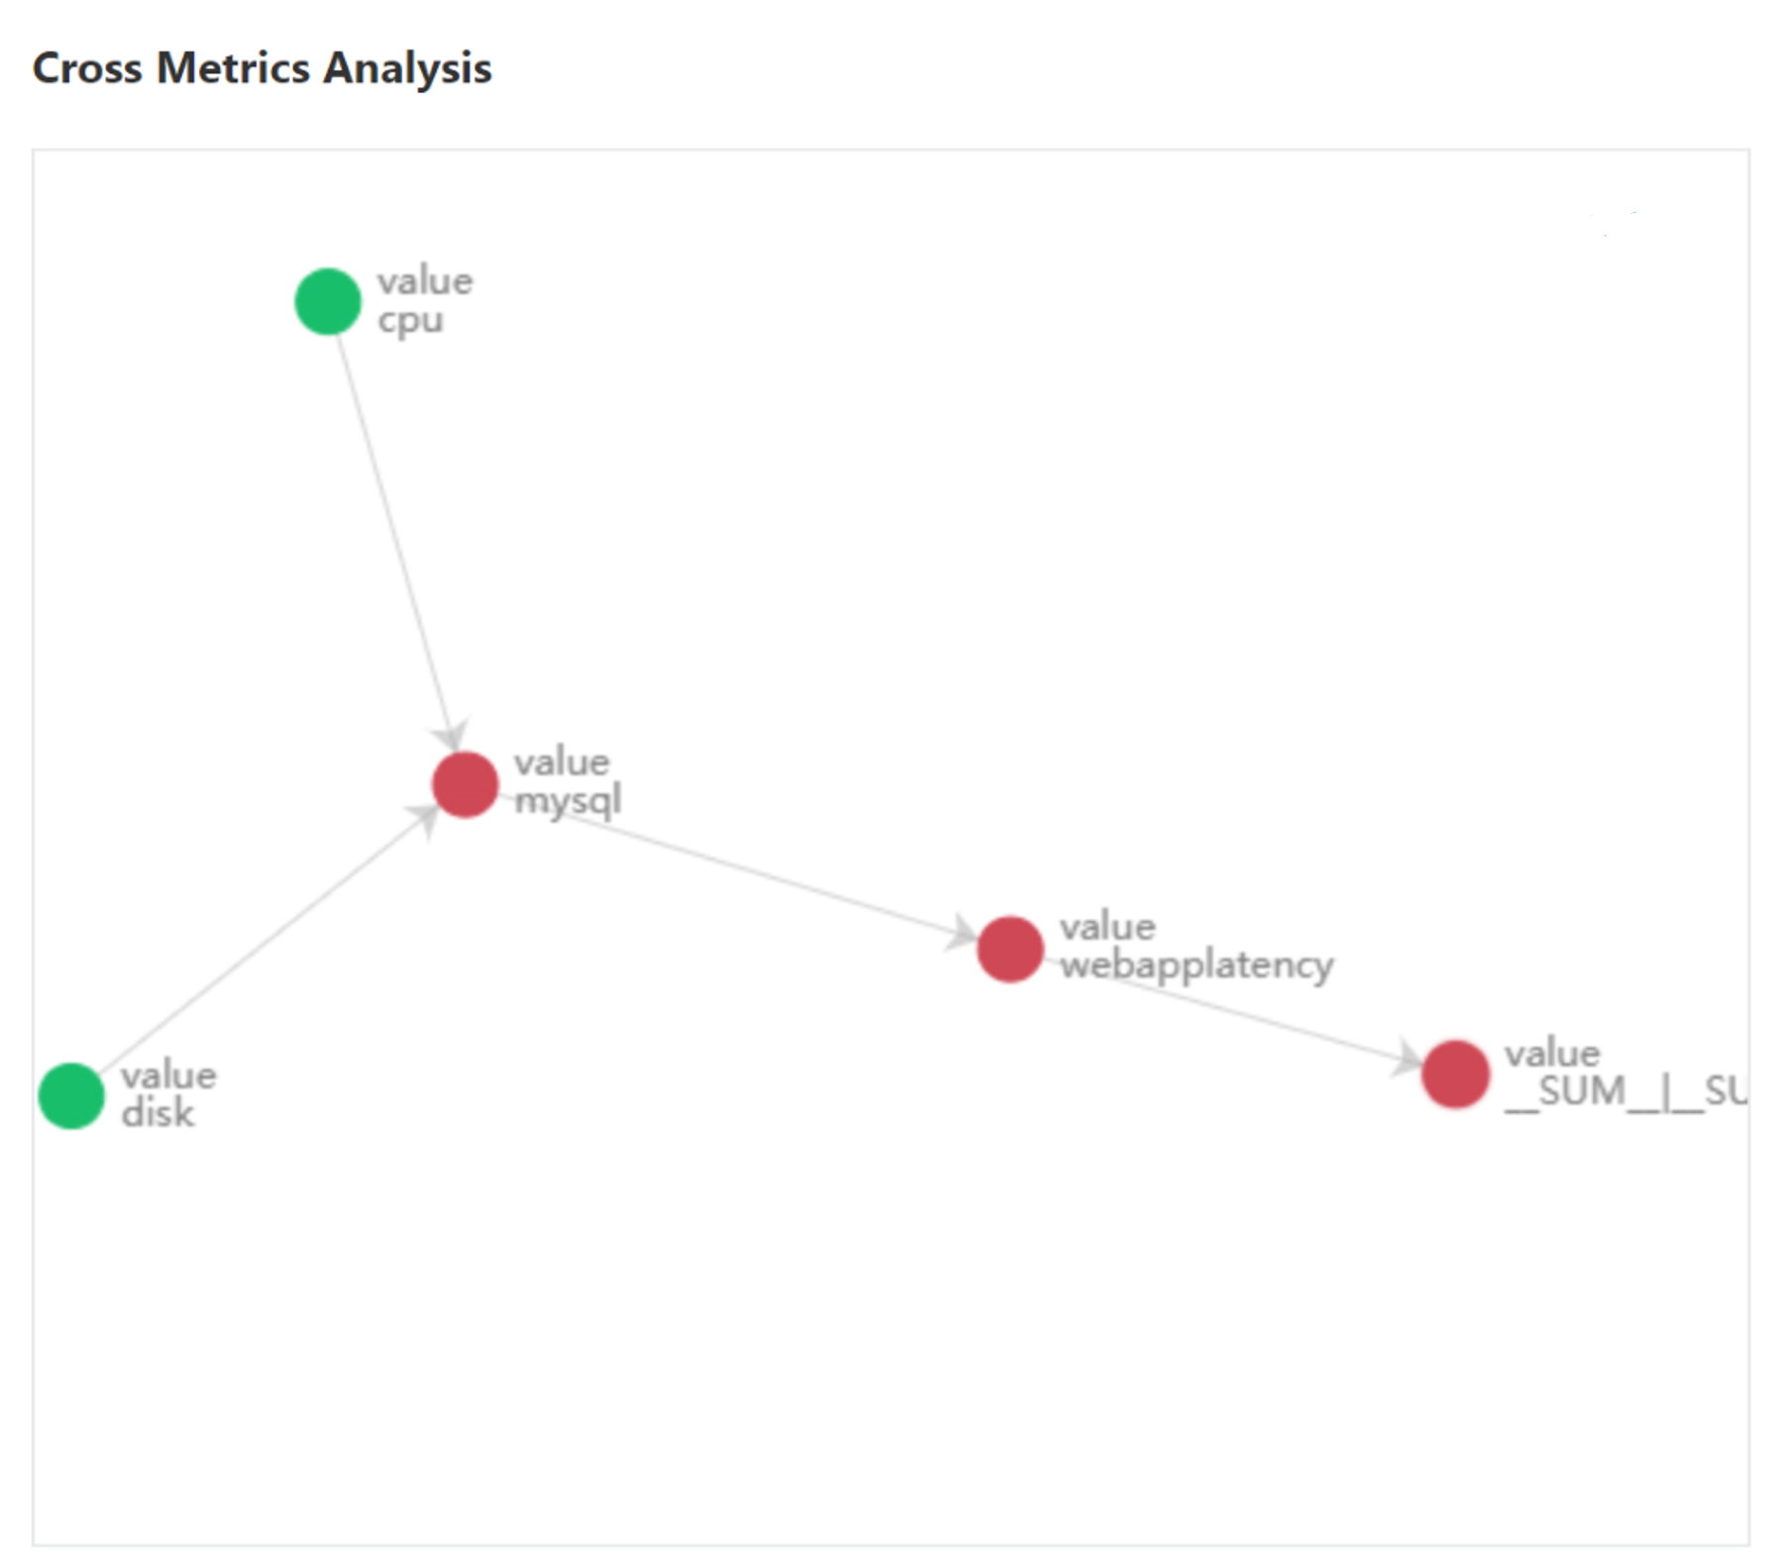Select the red webapplatency node circle
The width and height of the screenshot is (1775, 1557).
click(x=1009, y=949)
